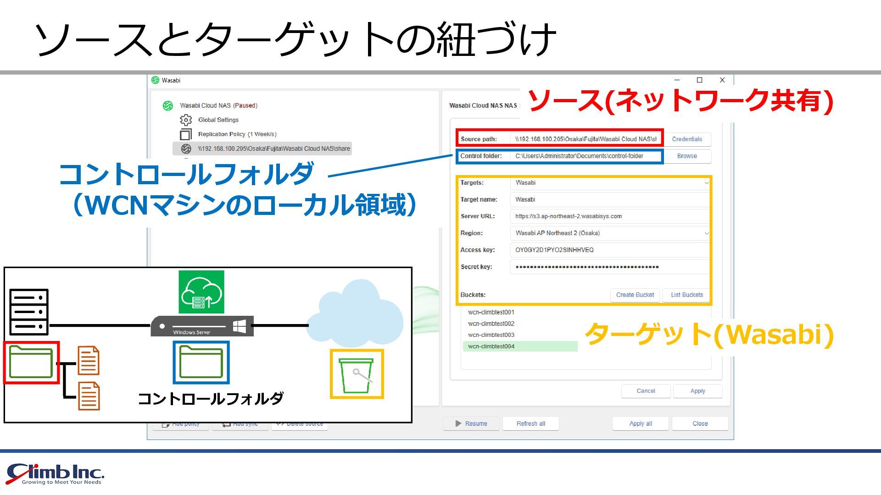
Task: Click the Wasabi logo in title bar
Action: [x=156, y=80]
